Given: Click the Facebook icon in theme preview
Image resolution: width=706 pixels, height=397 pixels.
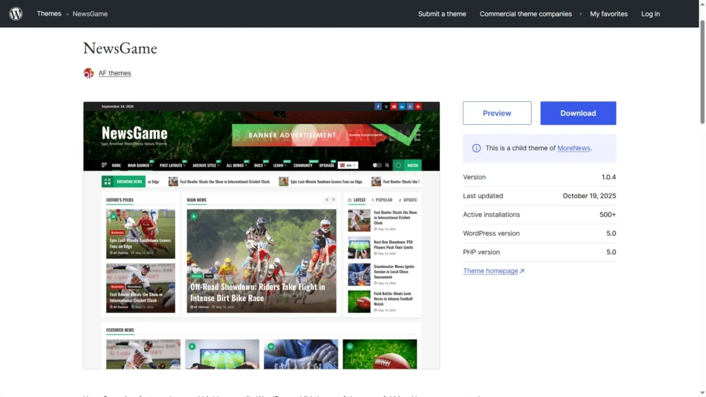Looking at the screenshot, I should pyautogui.click(x=378, y=107).
